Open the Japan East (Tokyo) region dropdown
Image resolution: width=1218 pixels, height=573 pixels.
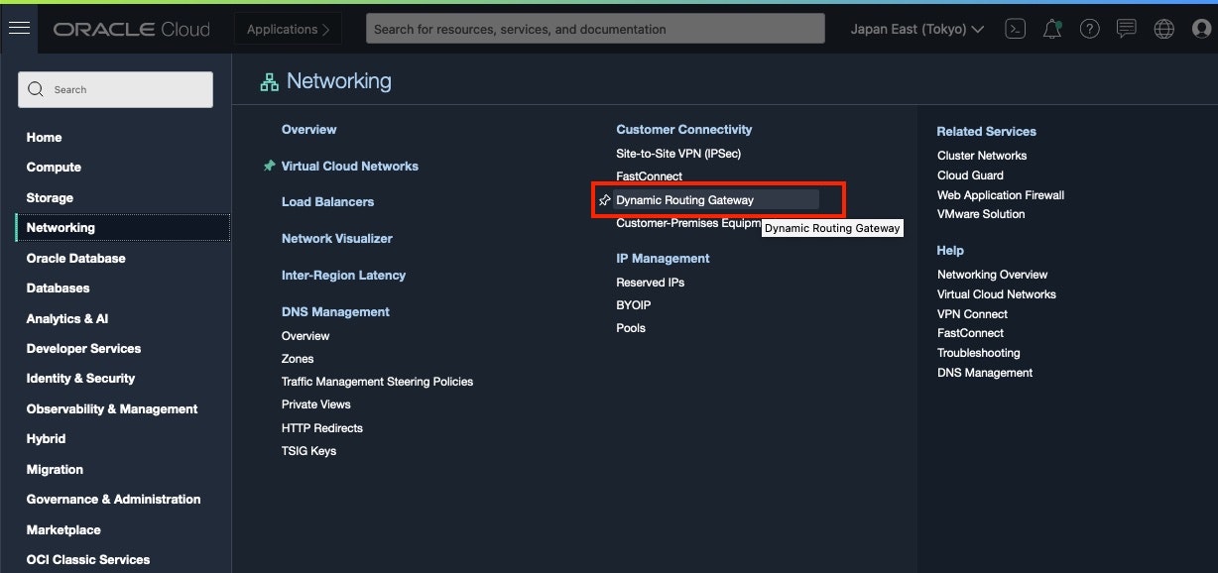click(917, 30)
